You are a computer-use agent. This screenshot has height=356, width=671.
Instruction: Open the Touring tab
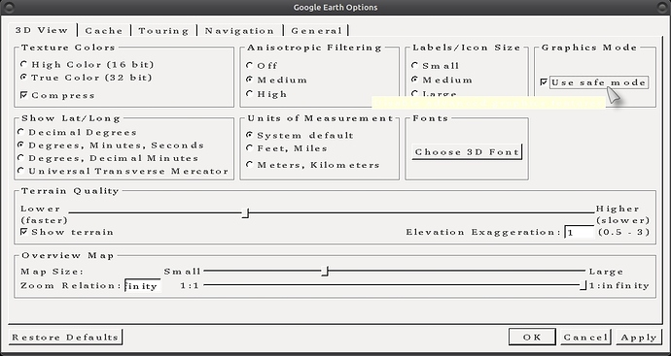[163, 31]
